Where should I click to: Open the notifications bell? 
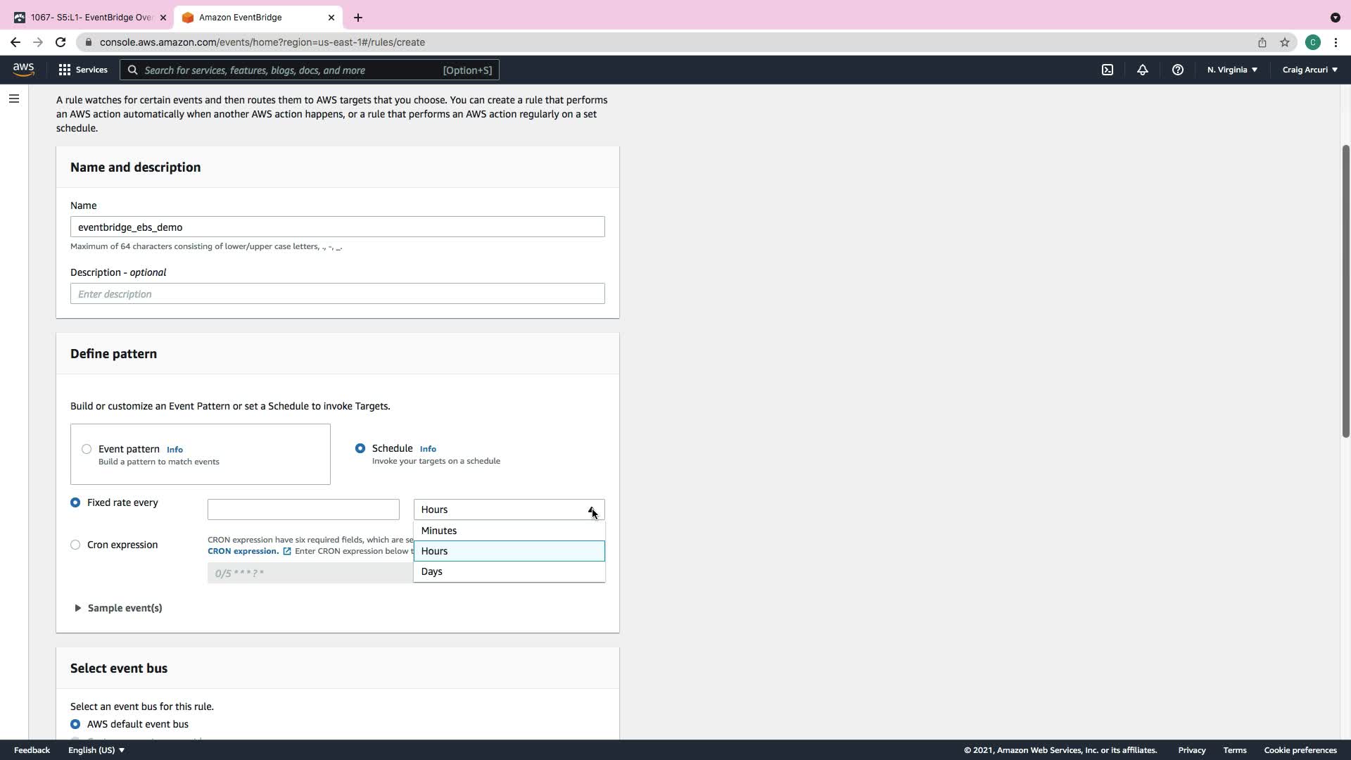pyautogui.click(x=1142, y=70)
